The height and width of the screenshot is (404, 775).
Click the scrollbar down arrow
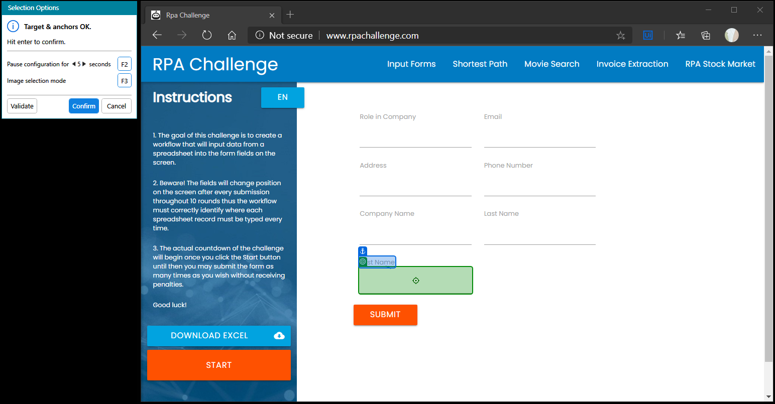768,397
